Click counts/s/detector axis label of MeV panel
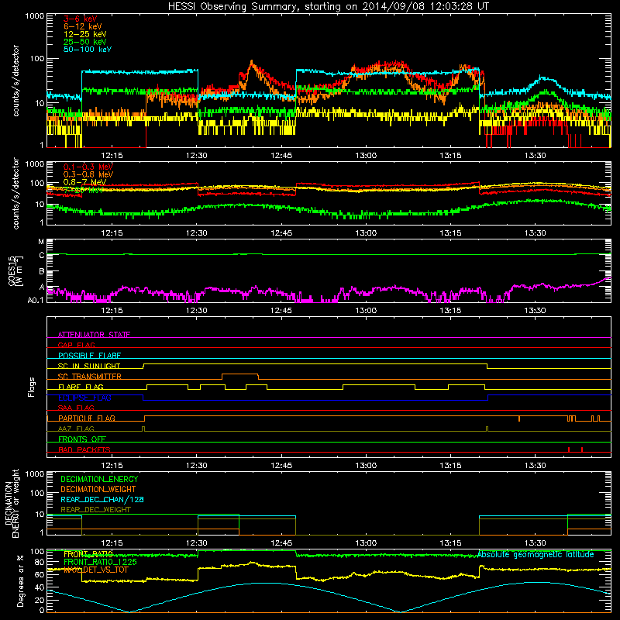This screenshot has width=620, height=620. (15, 193)
